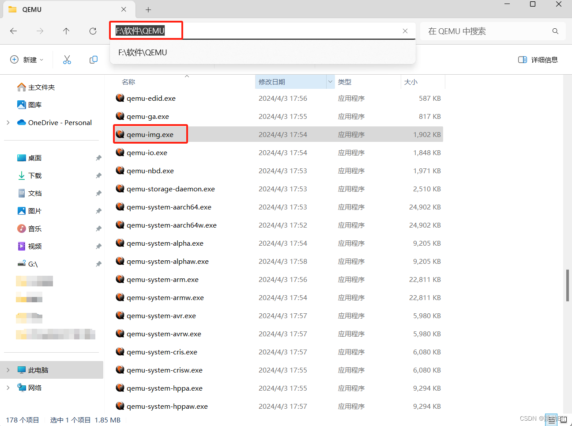The height and width of the screenshot is (426, 572).
Task: Open the 详细信息 details pane
Action: (x=538, y=60)
